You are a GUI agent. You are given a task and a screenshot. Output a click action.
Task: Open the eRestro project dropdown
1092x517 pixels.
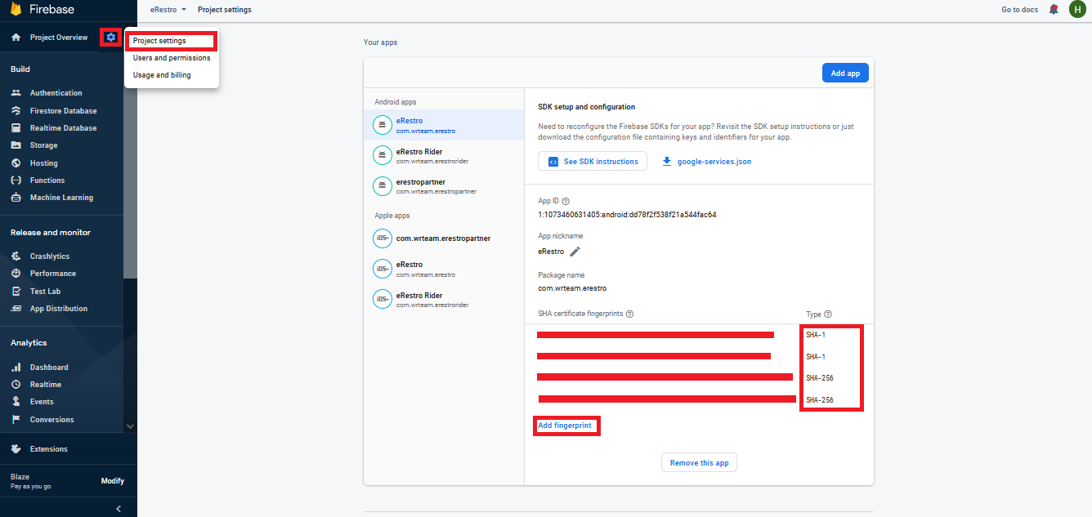click(168, 10)
